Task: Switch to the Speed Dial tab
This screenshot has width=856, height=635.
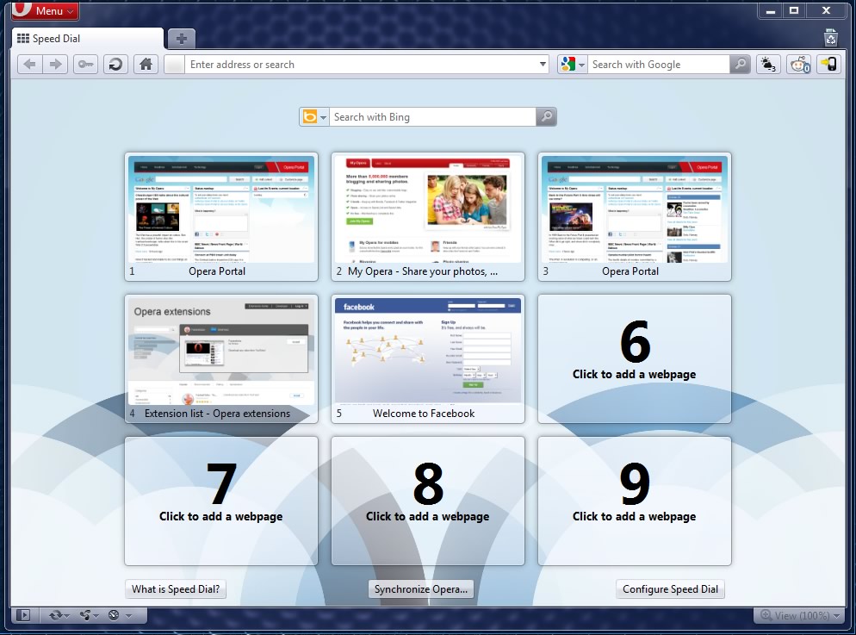Action: 87,39
